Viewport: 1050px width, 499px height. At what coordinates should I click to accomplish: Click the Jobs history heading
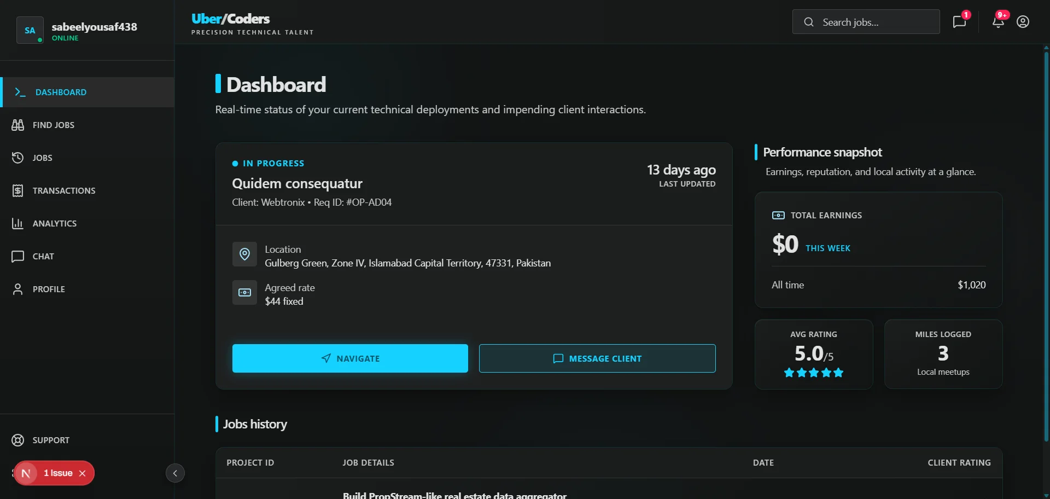pos(255,424)
